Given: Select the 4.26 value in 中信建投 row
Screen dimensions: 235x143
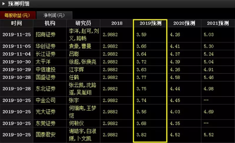Looking at the screenshot, I should click(175, 70).
